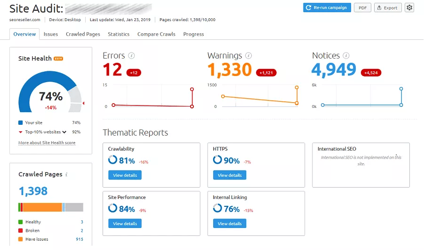Click the green Healthy legend square
This screenshot has height=250, width=424.
(x=20, y=222)
